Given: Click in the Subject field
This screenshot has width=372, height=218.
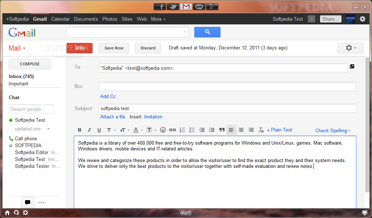Looking at the screenshot, I should tap(227, 108).
